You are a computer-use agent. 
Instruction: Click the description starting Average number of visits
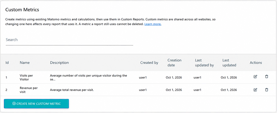(x=89, y=77)
